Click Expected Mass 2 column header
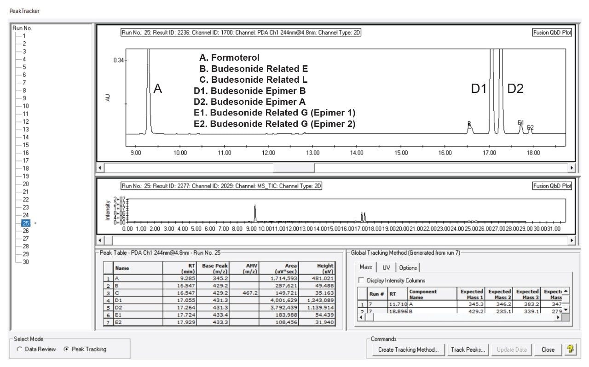 click(x=498, y=294)
